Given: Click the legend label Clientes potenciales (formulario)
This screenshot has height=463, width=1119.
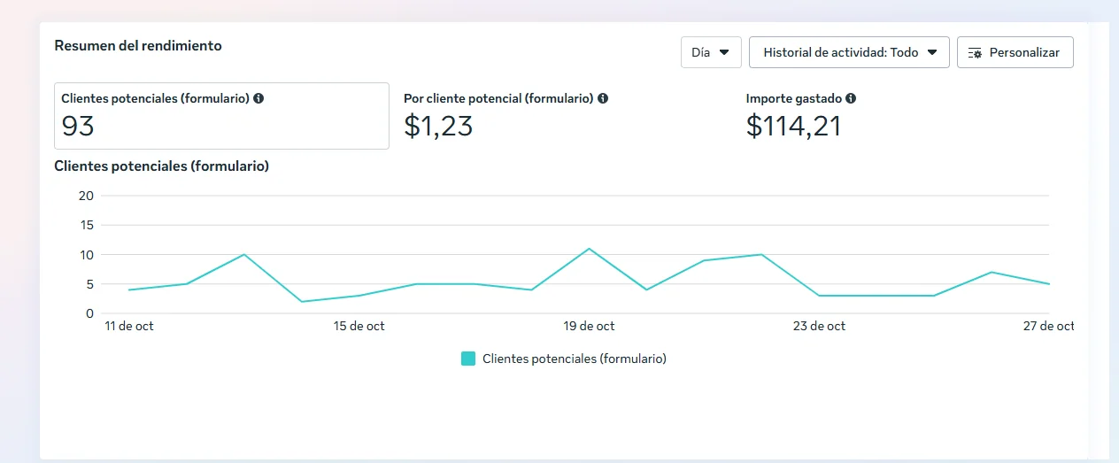Looking at the screenshot, I should (x=575, y=359).
